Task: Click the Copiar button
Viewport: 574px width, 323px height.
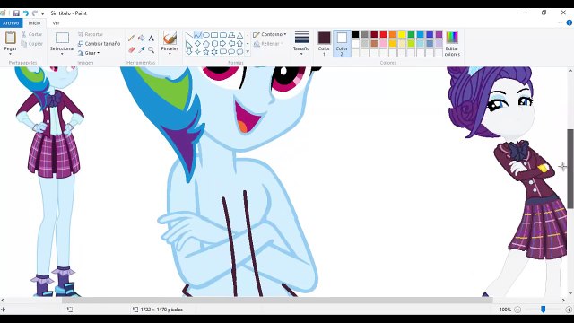Action: coord(32,44)
